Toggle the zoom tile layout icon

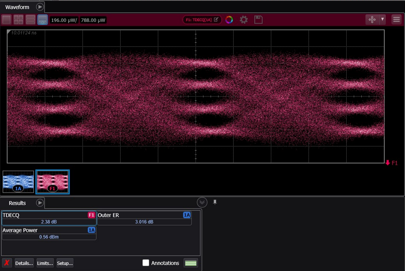(x=43, y=20)
